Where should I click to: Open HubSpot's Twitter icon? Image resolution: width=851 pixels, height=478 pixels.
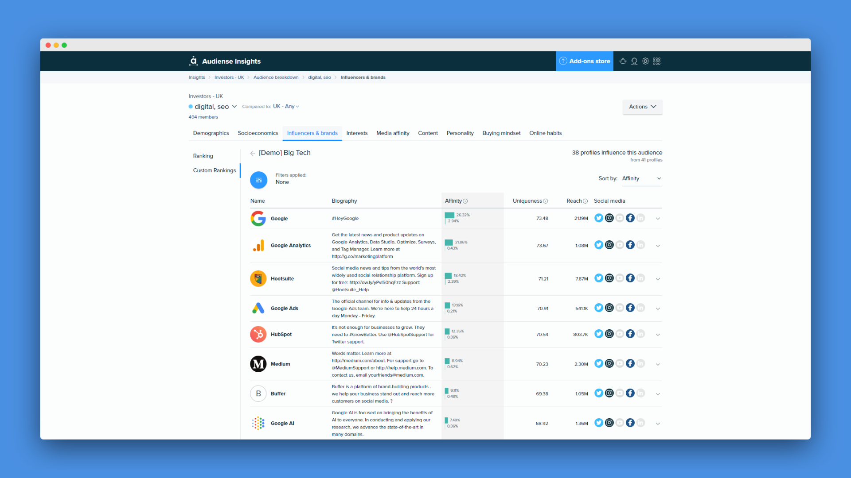click(x=599, y=334)
